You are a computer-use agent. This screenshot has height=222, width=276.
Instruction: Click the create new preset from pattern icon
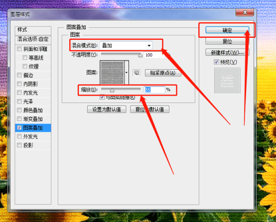point(137,73)
